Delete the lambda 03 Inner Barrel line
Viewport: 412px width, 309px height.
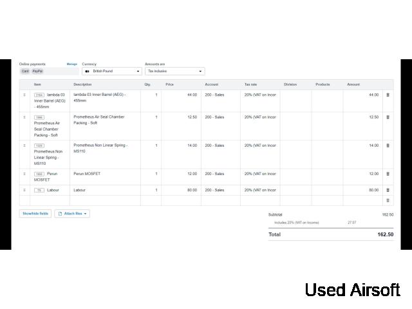[x=388, y=95]
